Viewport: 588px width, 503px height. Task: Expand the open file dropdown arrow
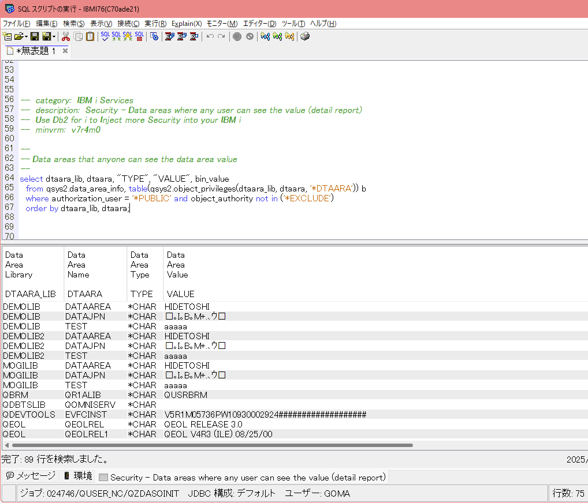26,36
